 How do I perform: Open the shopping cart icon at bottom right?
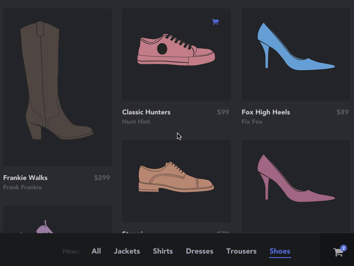point(338,251)
